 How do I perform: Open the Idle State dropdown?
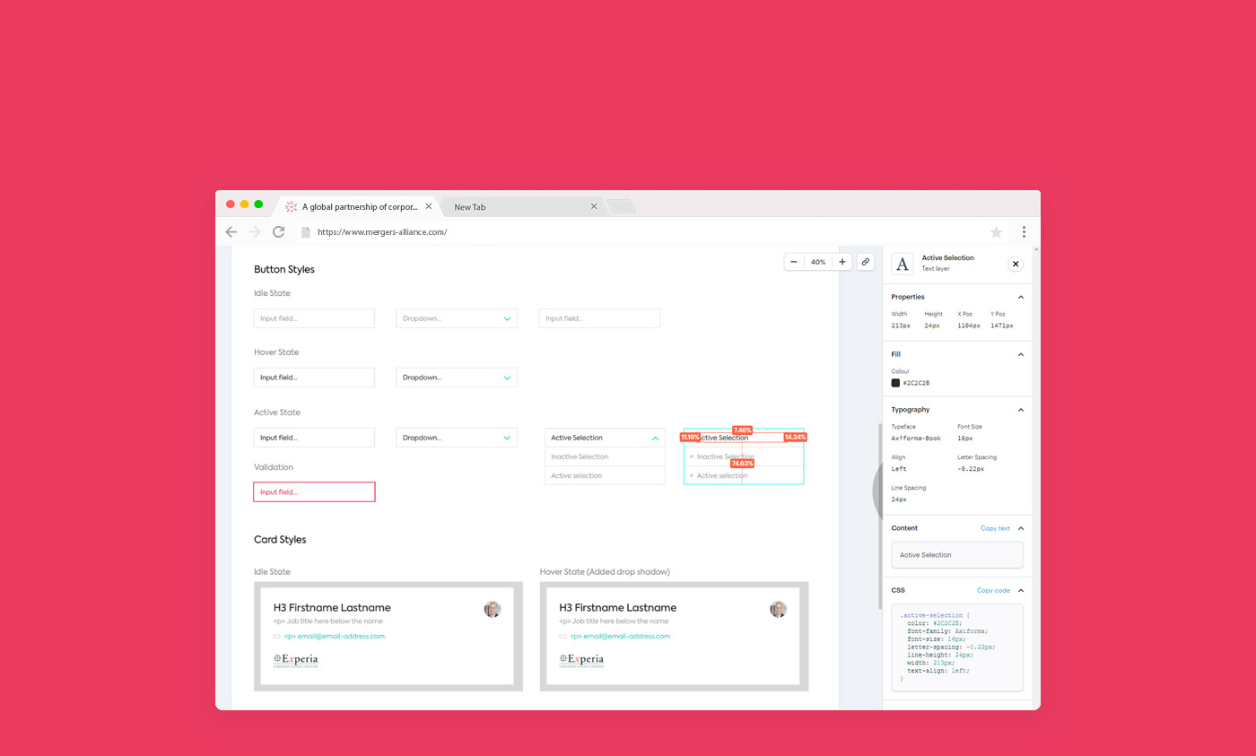pos(457,318)
